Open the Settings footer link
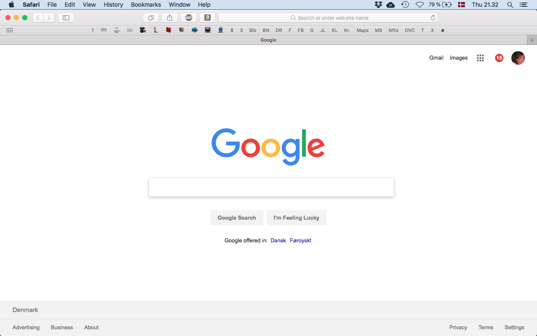The width and height of the screenshot is (537, 336). point(514,328)
